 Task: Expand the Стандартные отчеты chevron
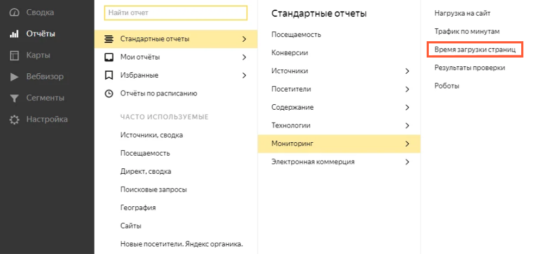point(244,39)
